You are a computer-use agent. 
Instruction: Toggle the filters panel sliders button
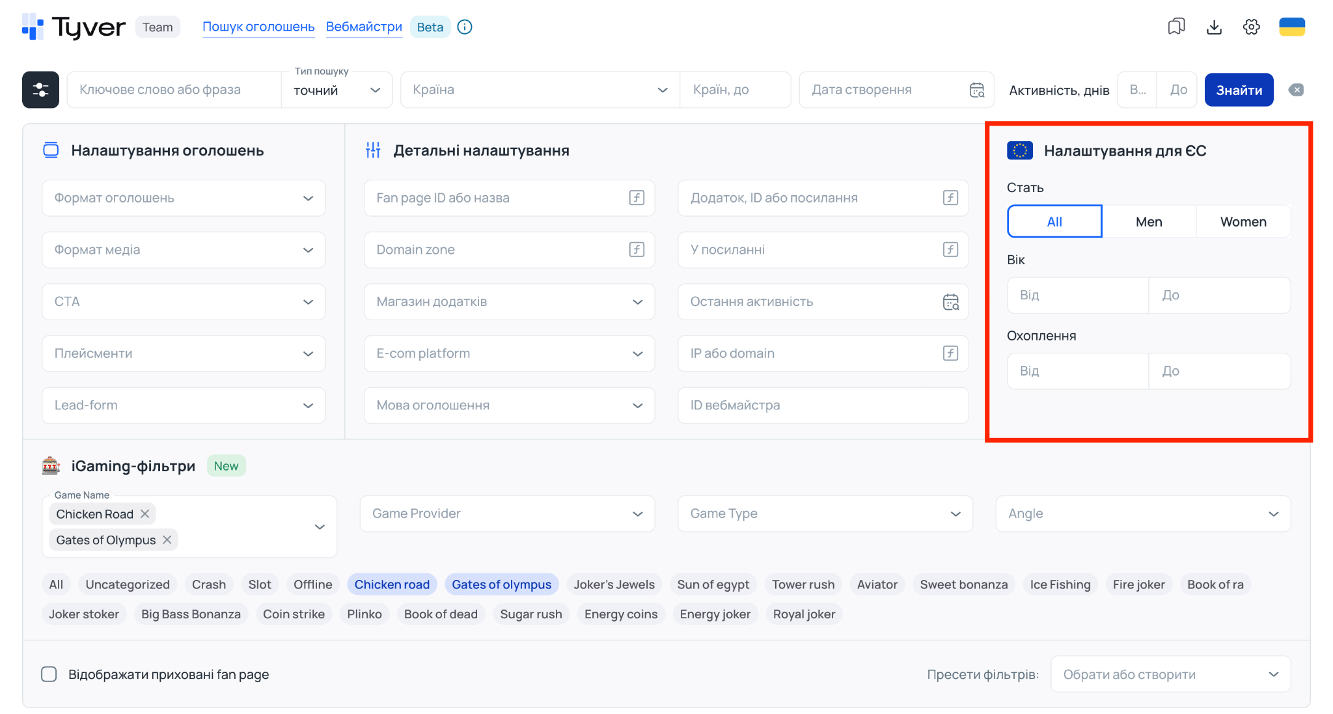[x=40, y=90]
